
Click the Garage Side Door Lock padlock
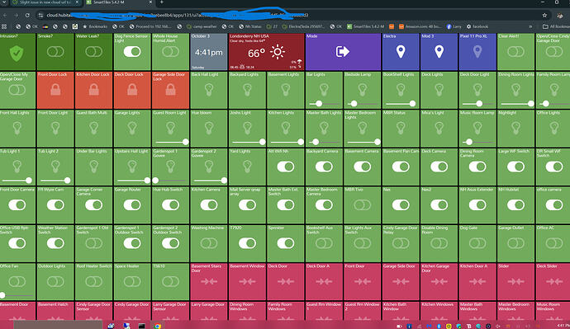pos(170,90)
